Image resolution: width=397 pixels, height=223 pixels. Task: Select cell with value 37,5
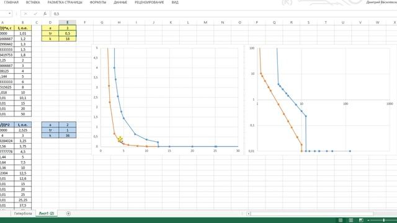[x=23, y=205]
